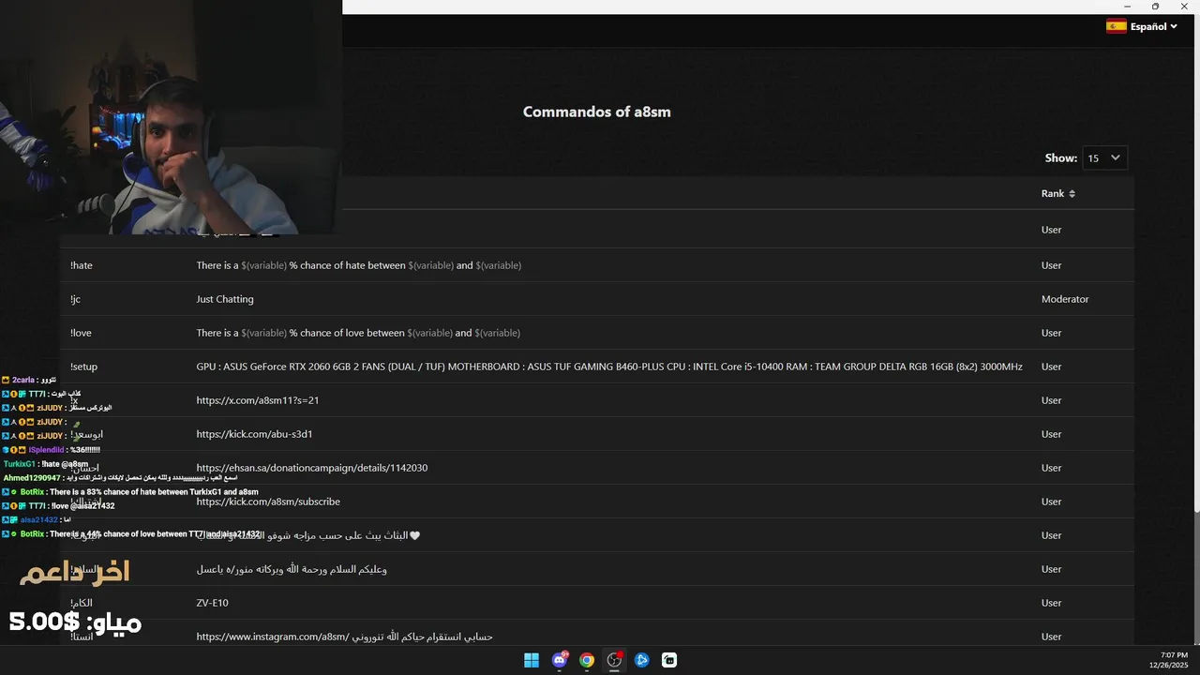Click the GPU setup description text

(609, 367)
